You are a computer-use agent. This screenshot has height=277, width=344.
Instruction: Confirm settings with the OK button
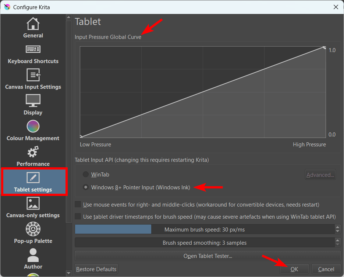(294, 269)
